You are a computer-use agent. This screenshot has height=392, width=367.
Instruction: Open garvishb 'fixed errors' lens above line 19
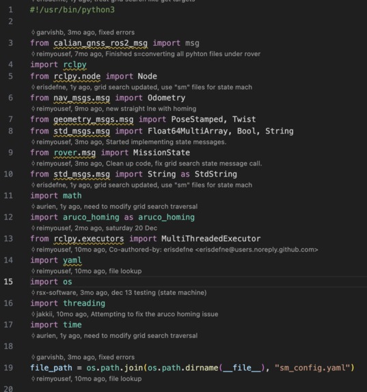point(83,357)
